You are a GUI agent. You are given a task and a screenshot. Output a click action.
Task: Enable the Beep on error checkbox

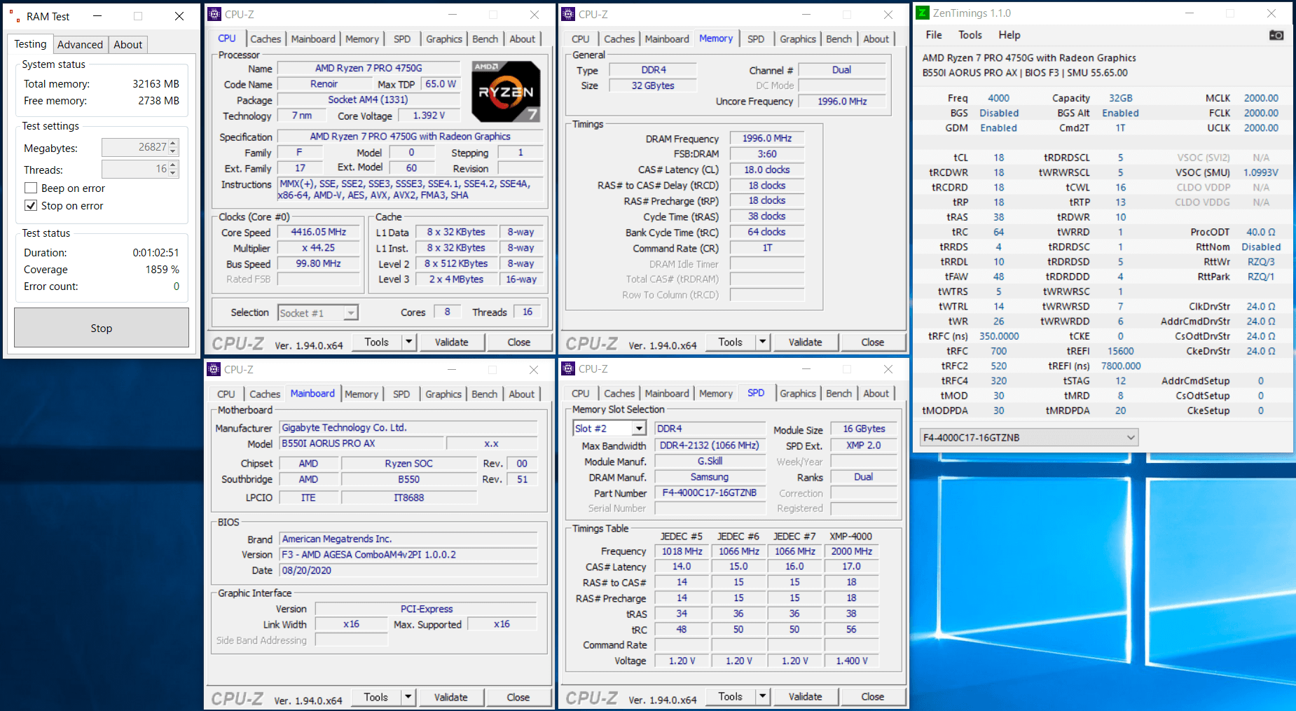coord(31,188)
